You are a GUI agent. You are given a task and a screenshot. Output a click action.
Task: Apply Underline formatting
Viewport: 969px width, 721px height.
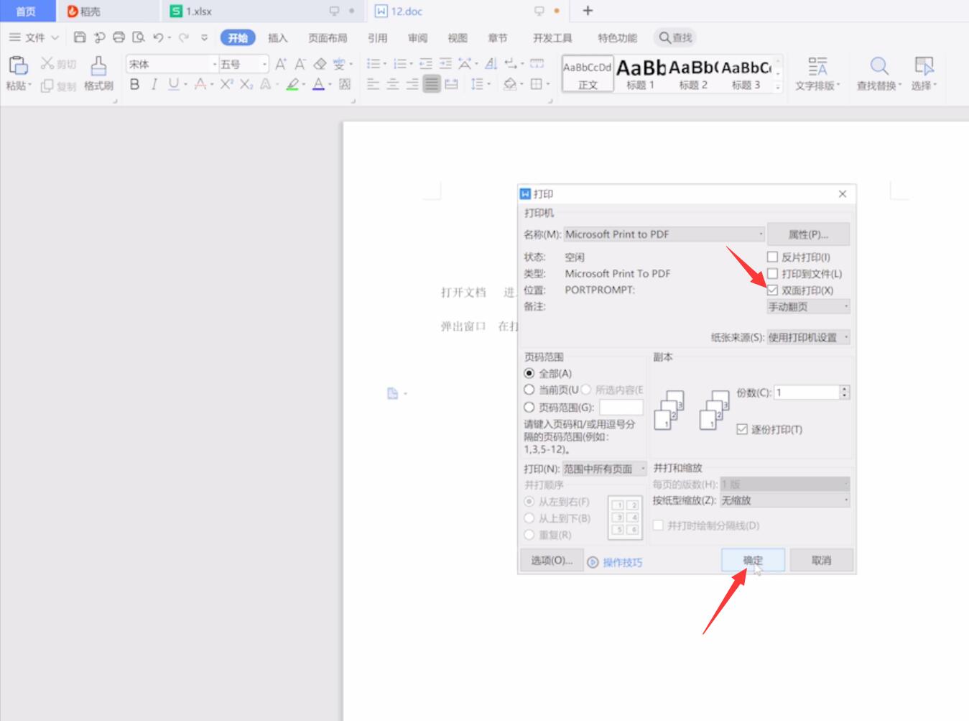pyautogui.click(x=173, y=85)
